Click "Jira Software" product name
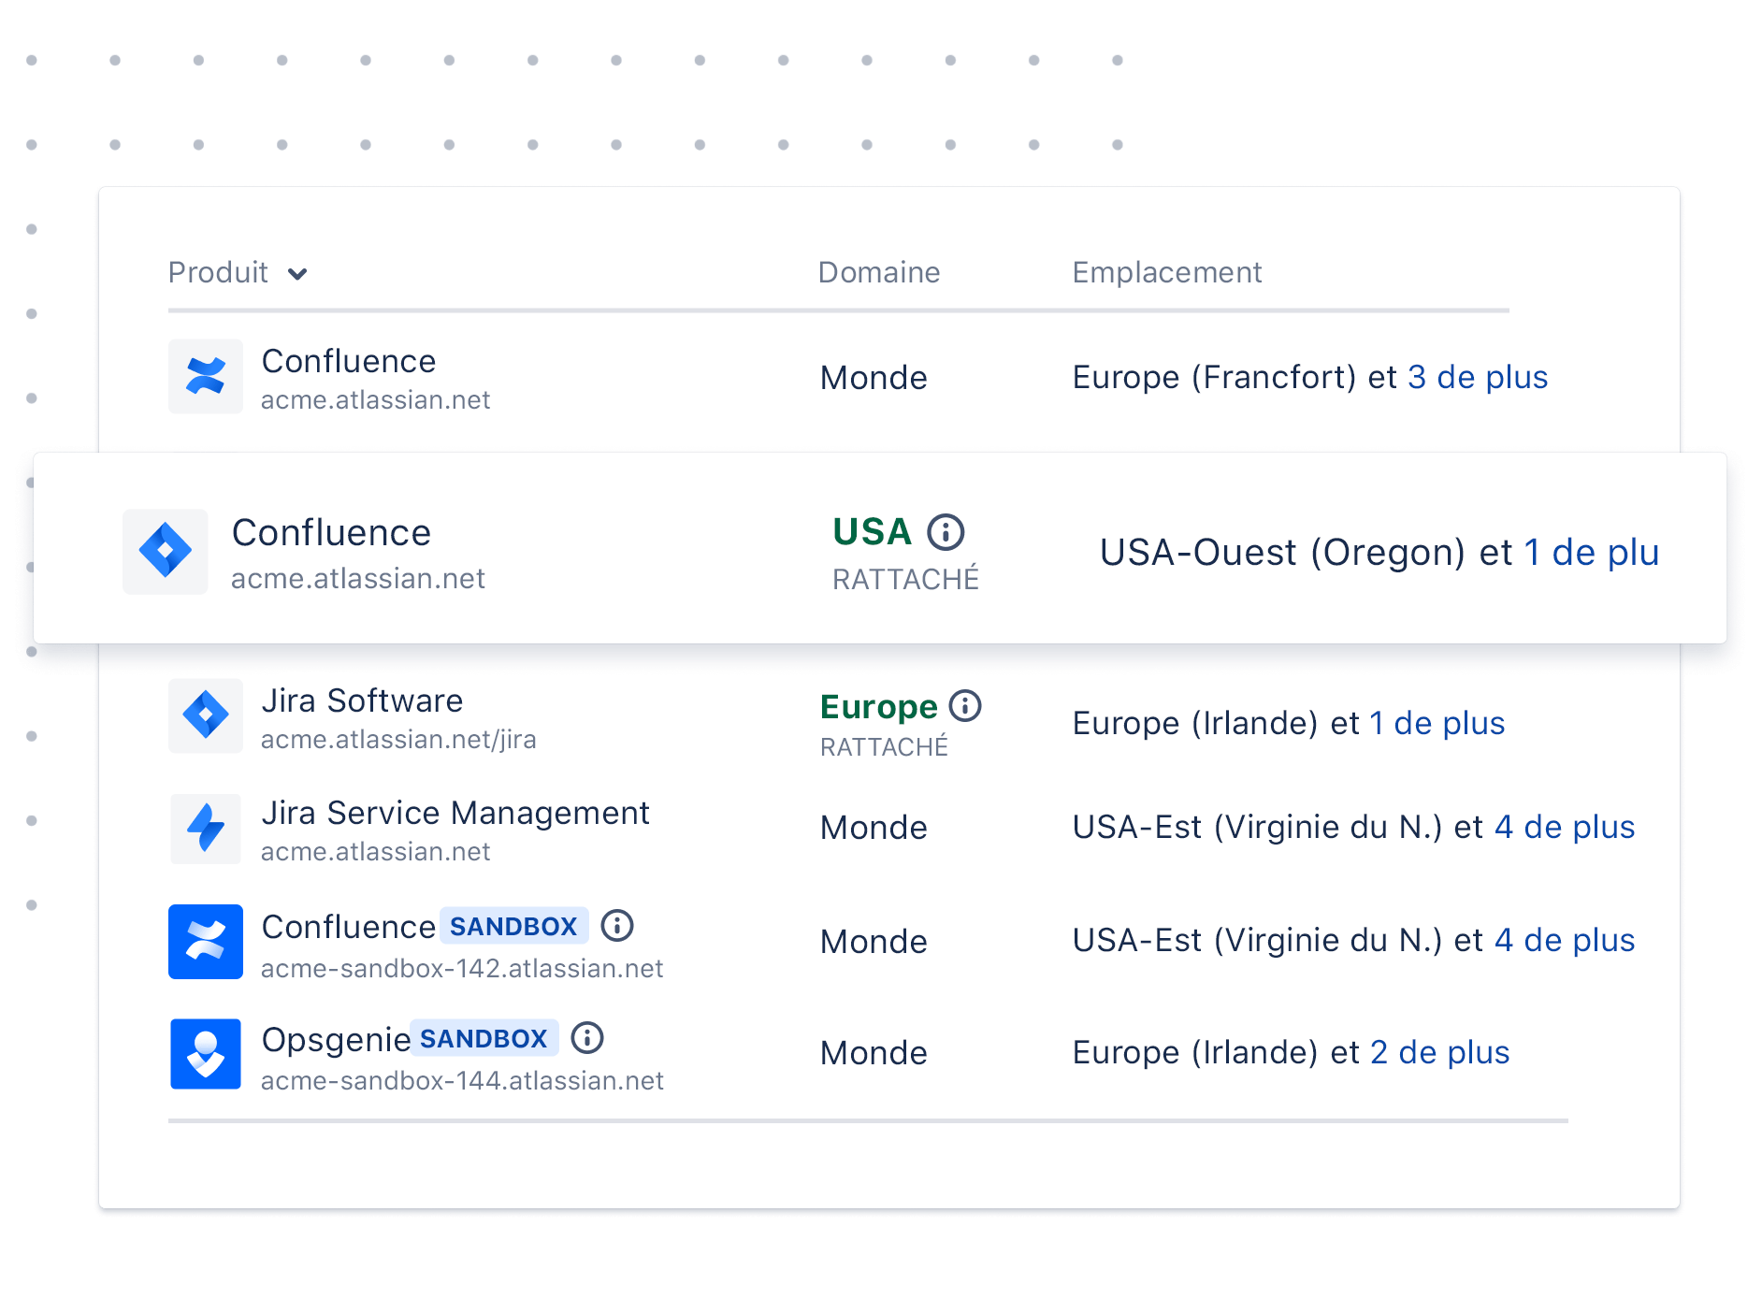The image size is (1762, 1314). point(363,700)
